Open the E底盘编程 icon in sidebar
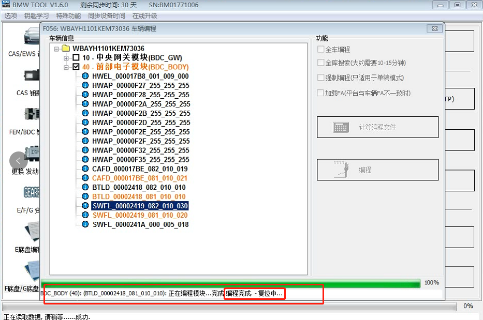The height and width of the screenshot is (320, 483). tap(33, 232)
